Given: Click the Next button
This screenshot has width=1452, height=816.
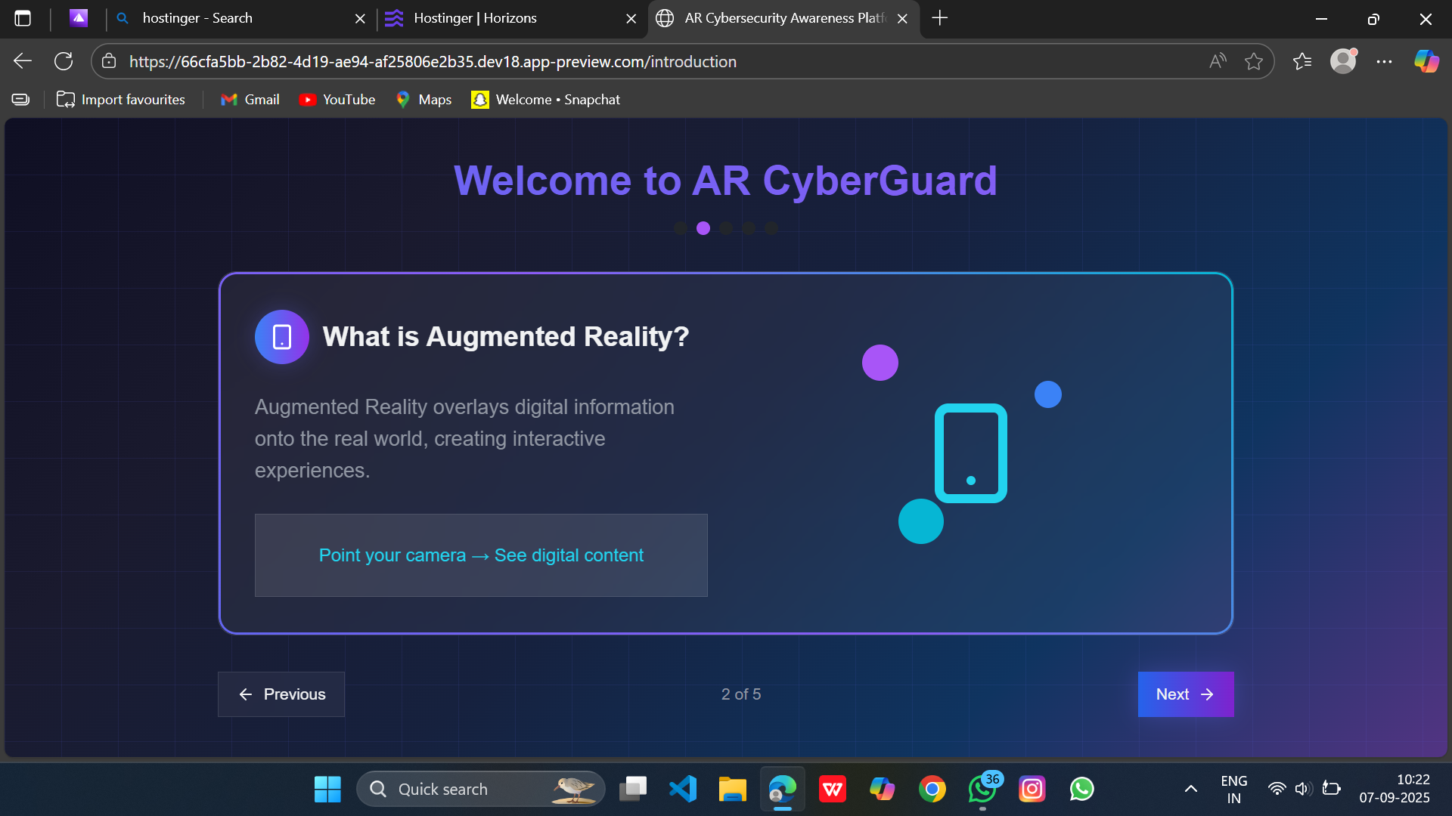Looking at the screenshot, I should [x=1185, y=694].
